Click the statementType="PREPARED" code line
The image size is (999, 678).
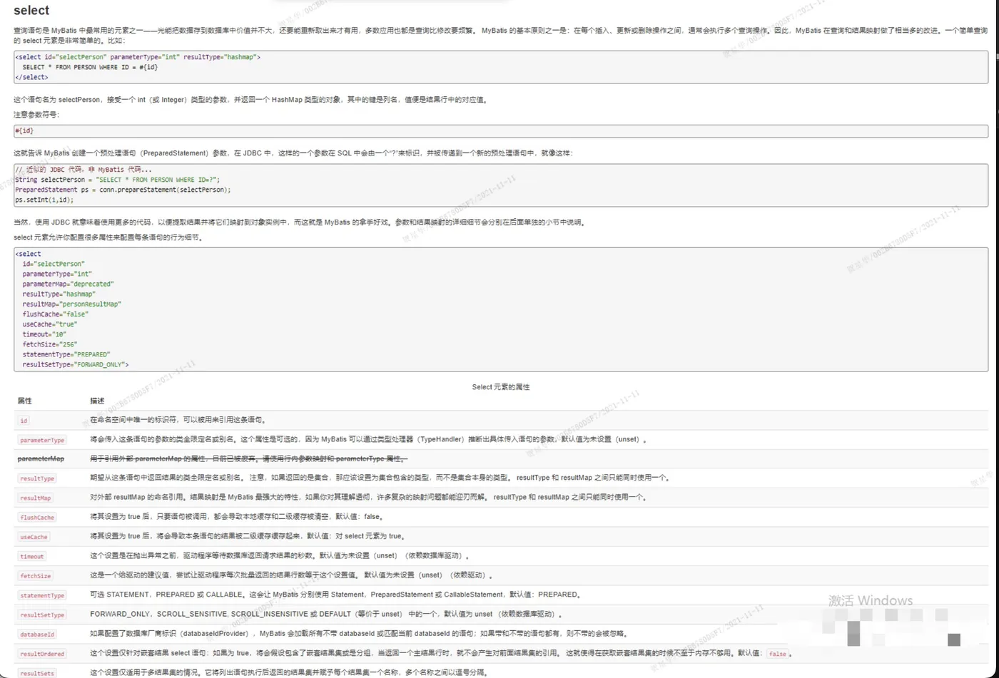[x=66, y=354]
